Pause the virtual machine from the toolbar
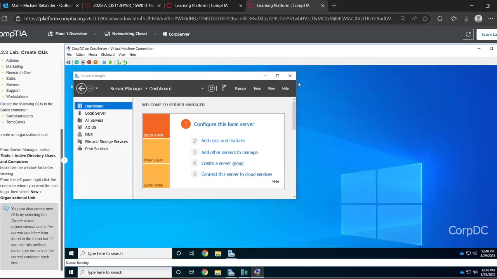The height and width of the screenshot is (279, 497). coord(104,62)
